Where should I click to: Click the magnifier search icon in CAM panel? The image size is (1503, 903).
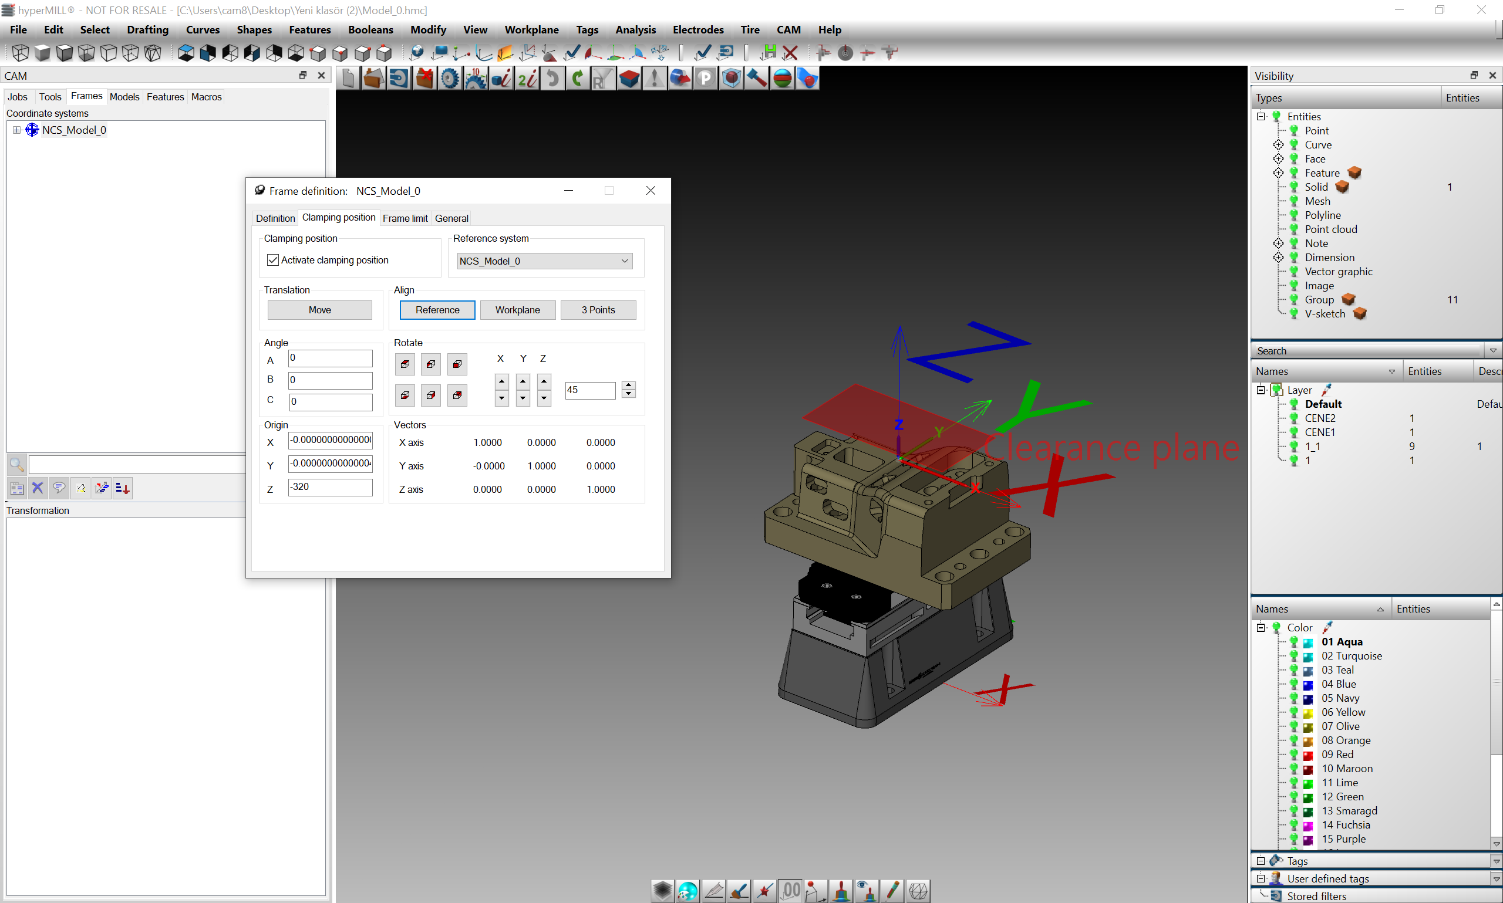pos(16,465)
